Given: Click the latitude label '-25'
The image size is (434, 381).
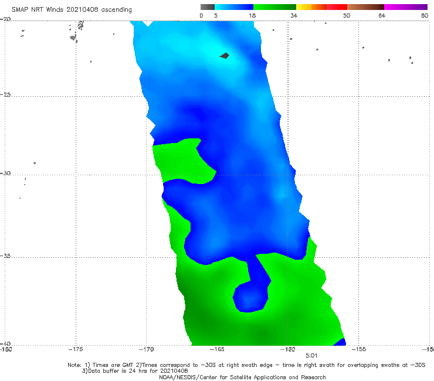Looking at the screenshot, I should point(5,95).
